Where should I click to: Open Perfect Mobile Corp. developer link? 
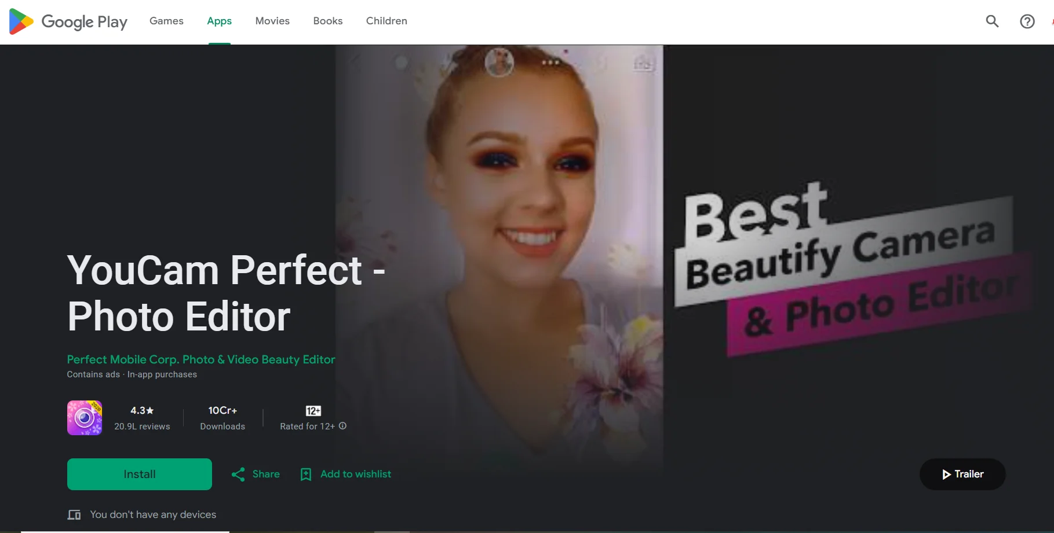(201, 359)
